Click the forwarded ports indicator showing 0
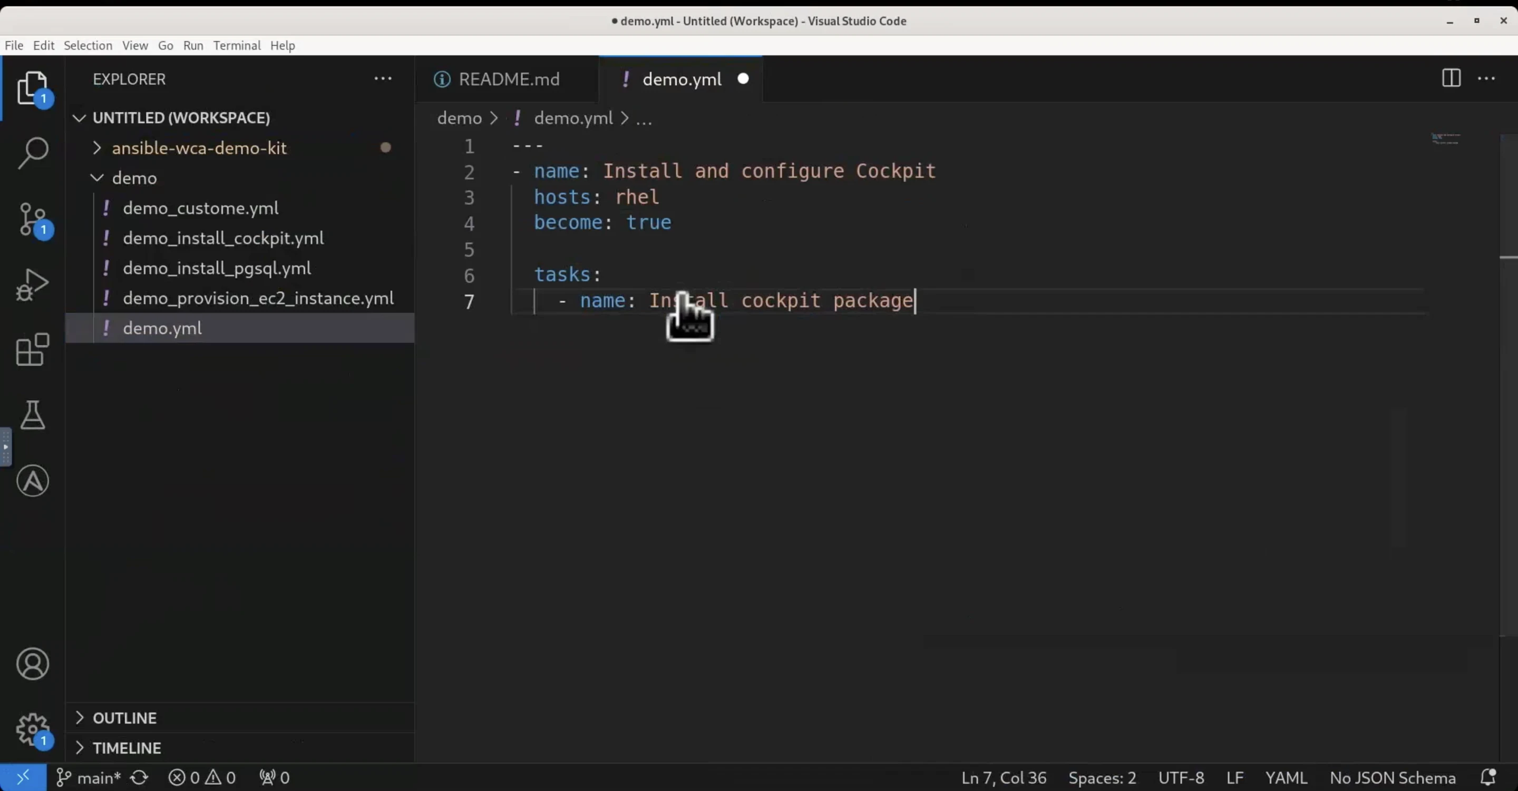 click(x=275, y=777)
